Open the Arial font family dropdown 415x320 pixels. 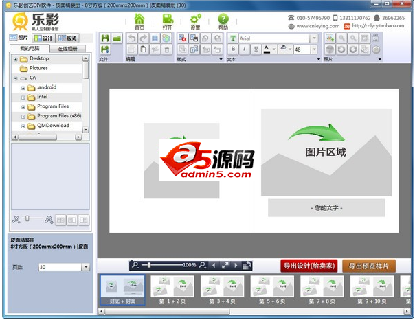tap(314, 38)
